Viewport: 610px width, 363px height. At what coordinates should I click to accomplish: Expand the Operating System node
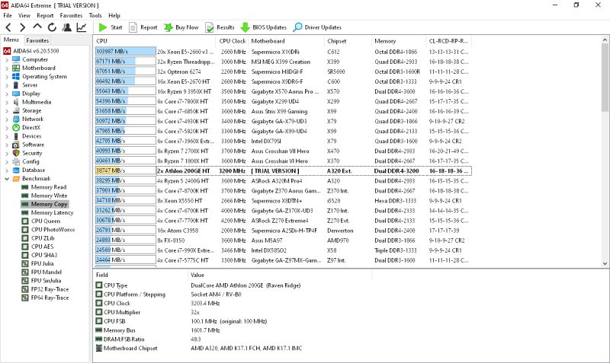[7, 77]
